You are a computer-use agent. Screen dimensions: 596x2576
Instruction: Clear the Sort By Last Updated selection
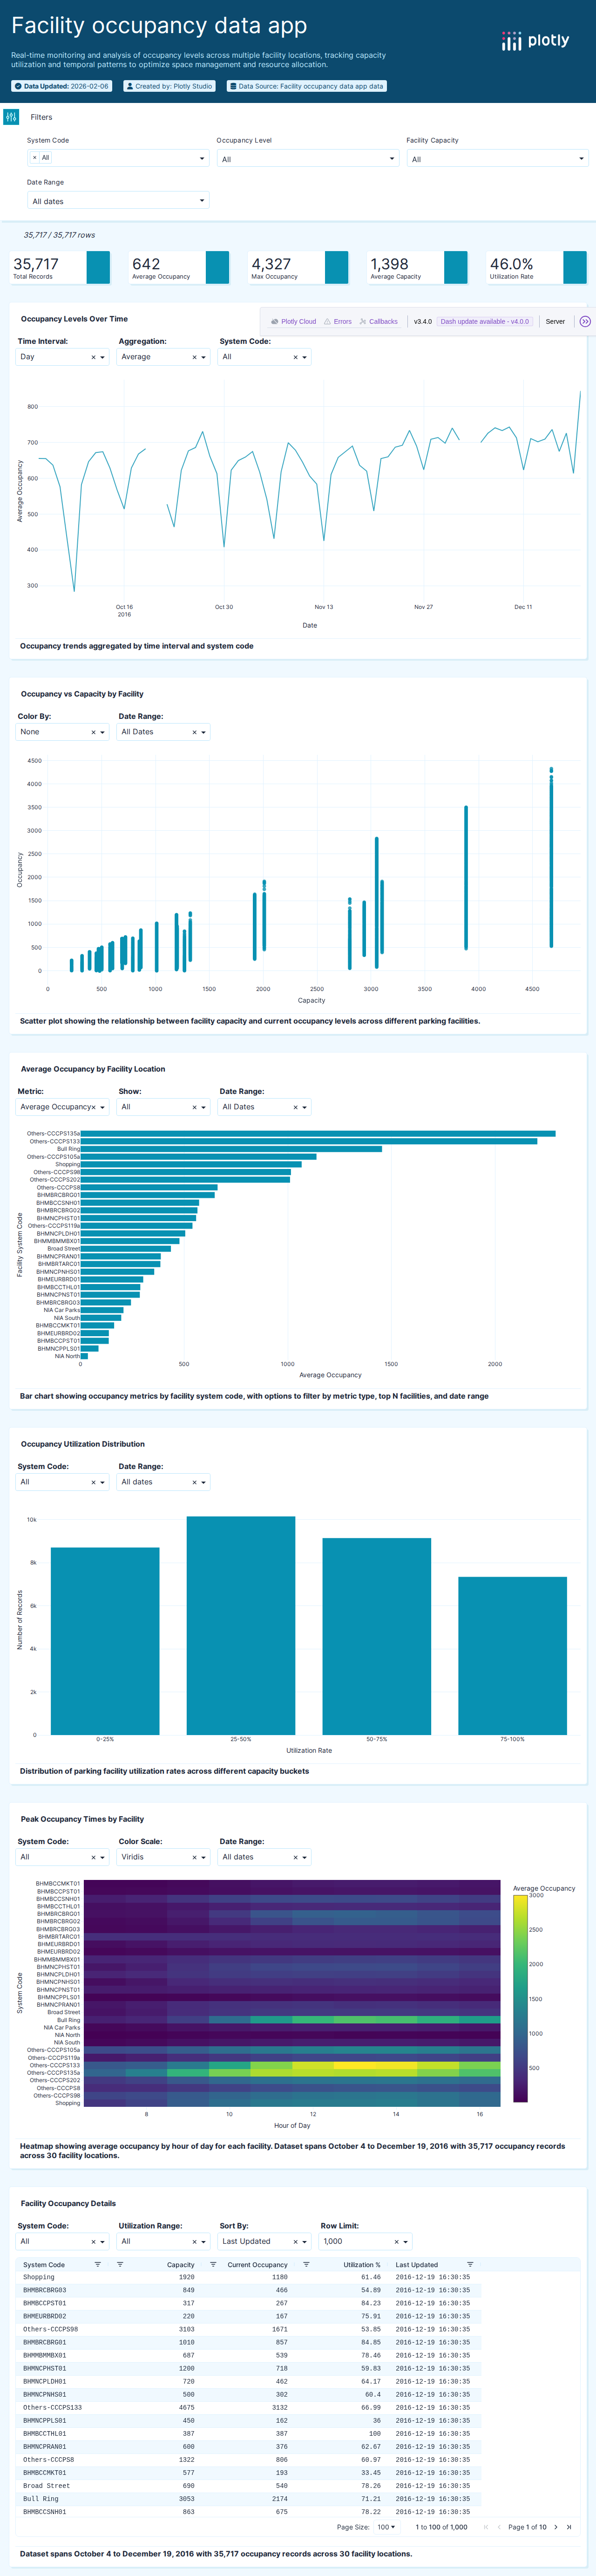coord(295,2241)
